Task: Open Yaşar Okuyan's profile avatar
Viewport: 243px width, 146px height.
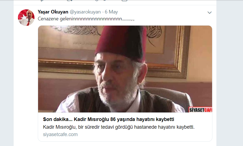Action: click(26, 17)
